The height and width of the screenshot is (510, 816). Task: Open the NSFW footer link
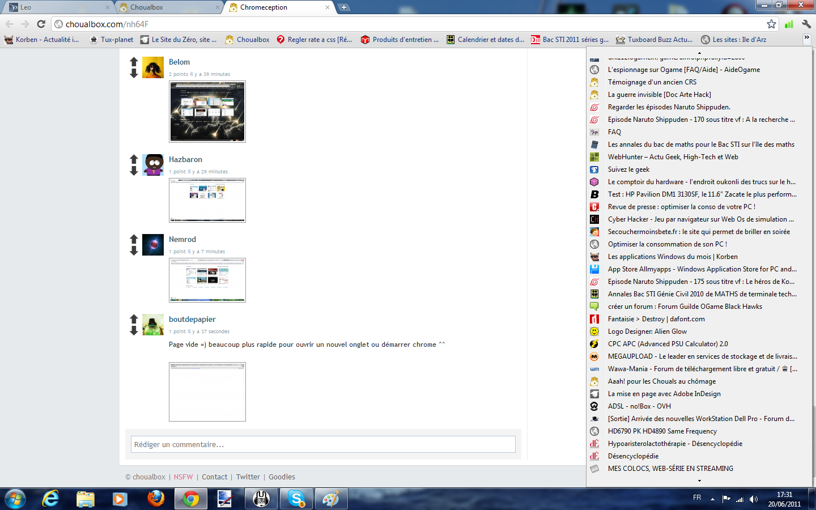[x=183, y=477]
